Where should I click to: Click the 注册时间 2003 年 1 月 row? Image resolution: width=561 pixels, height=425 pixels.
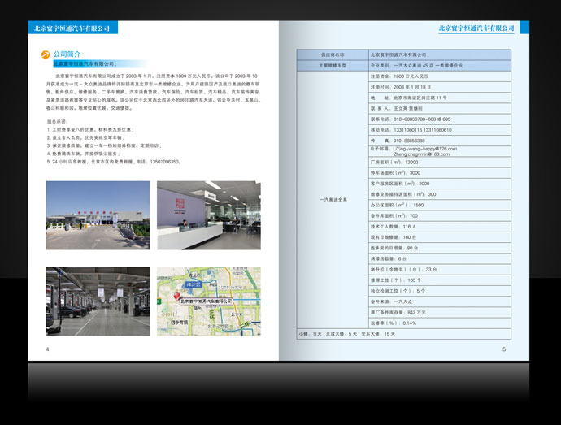click(440, 87)
